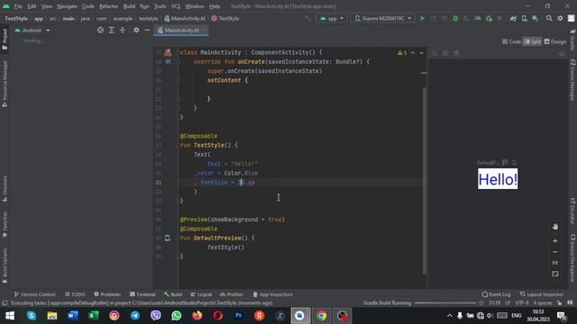This screenshot has width=577, height=324.
Task: Open the Logcat tool window
Action: click(x=201, y=294)
